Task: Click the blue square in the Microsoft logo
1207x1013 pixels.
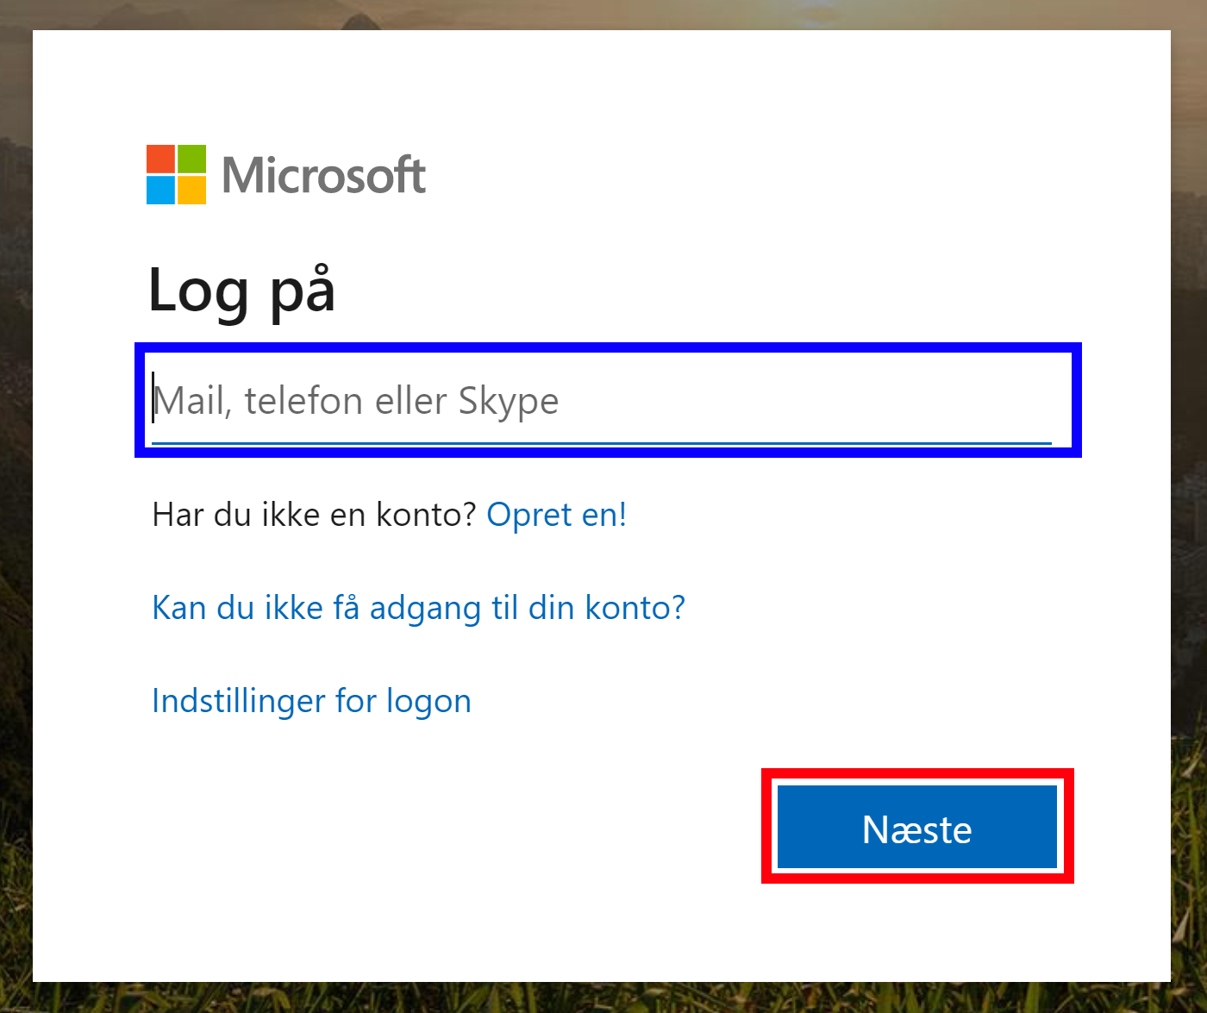Action: pyautogui.click(x=160, y=190)
